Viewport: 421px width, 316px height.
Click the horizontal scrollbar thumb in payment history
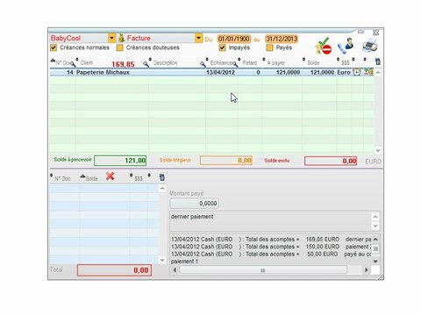(x=263, y=269)
